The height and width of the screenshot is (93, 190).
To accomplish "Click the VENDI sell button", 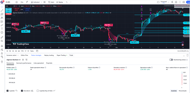I will coord(16,9).
